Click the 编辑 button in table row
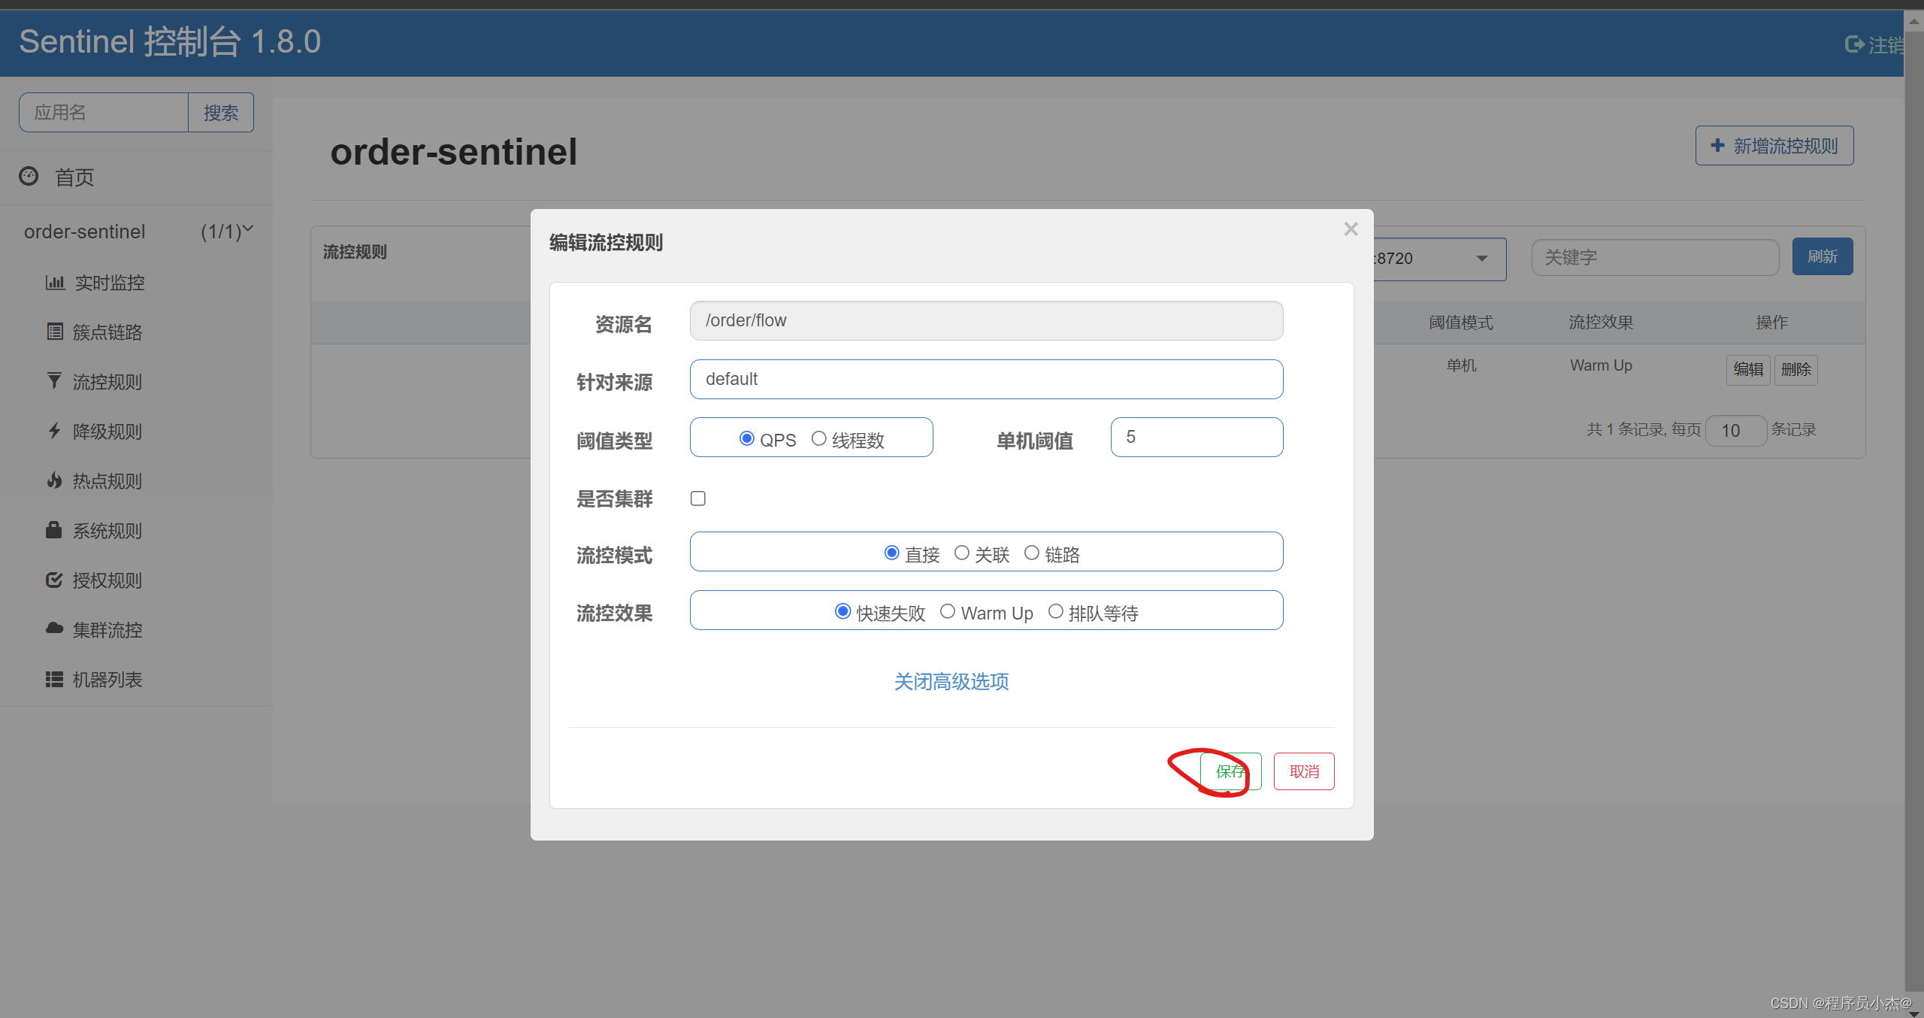Viewport: 1924px width, 1018px height. 1748,369
